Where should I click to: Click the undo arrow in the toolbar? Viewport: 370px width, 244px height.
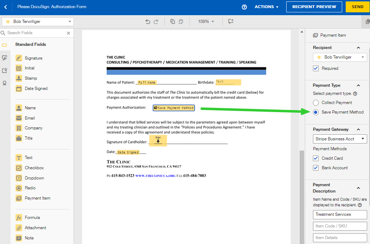[x=148, y=22]
